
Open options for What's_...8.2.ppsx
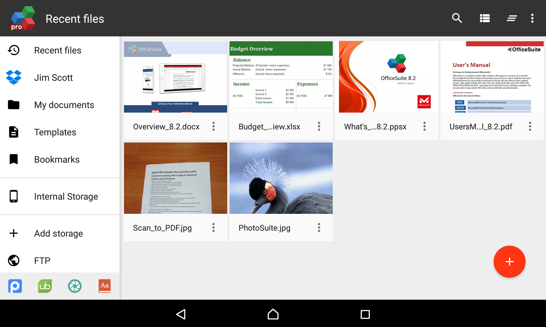coord(425,126)
